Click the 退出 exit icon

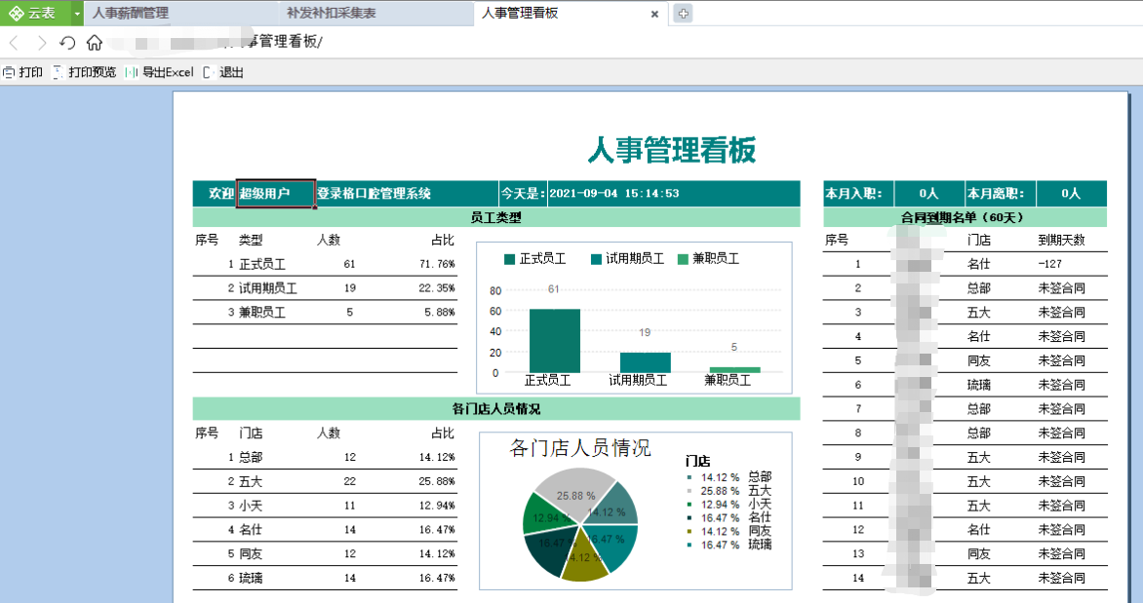point(209,72)
